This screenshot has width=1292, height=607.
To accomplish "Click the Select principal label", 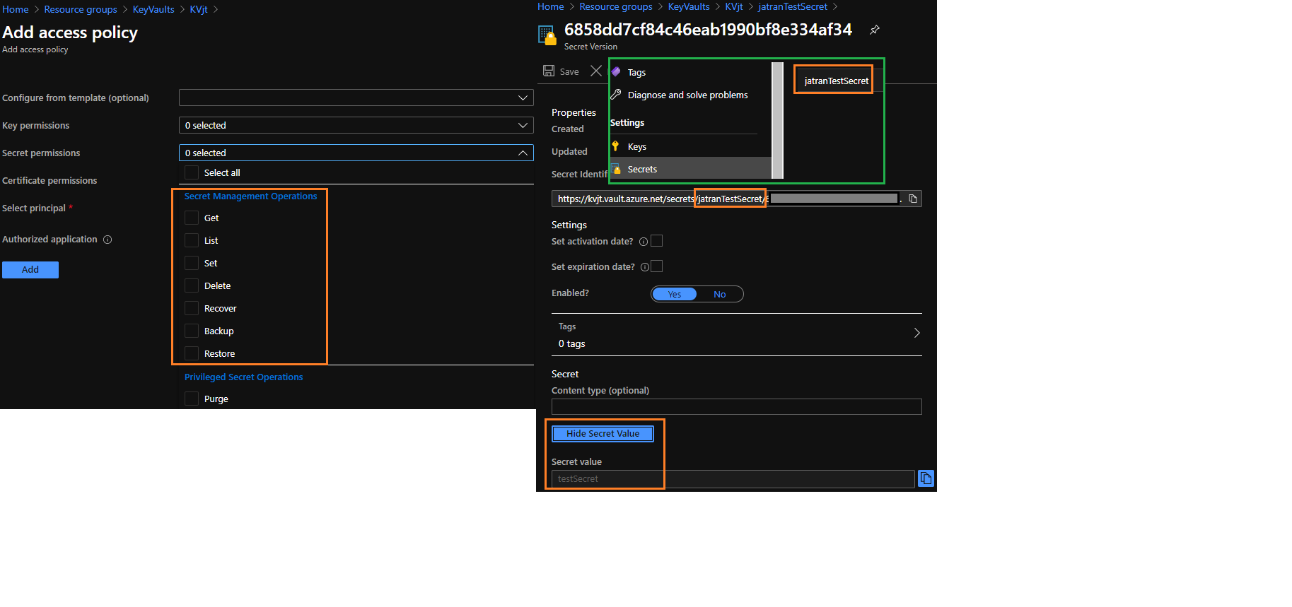I will (34, 208).
